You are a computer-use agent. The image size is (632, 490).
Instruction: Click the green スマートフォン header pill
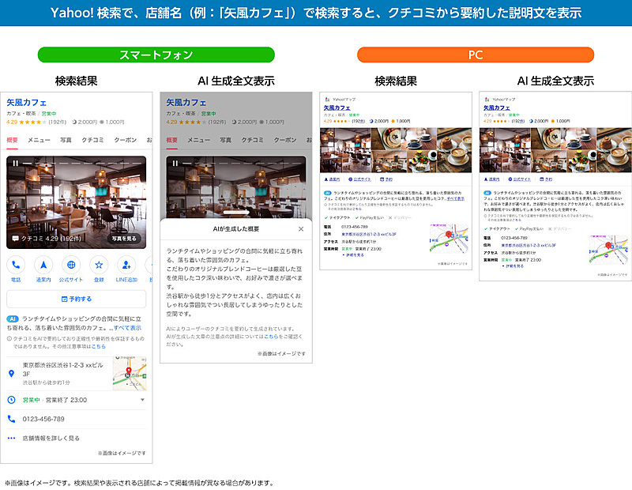(156, 55)
